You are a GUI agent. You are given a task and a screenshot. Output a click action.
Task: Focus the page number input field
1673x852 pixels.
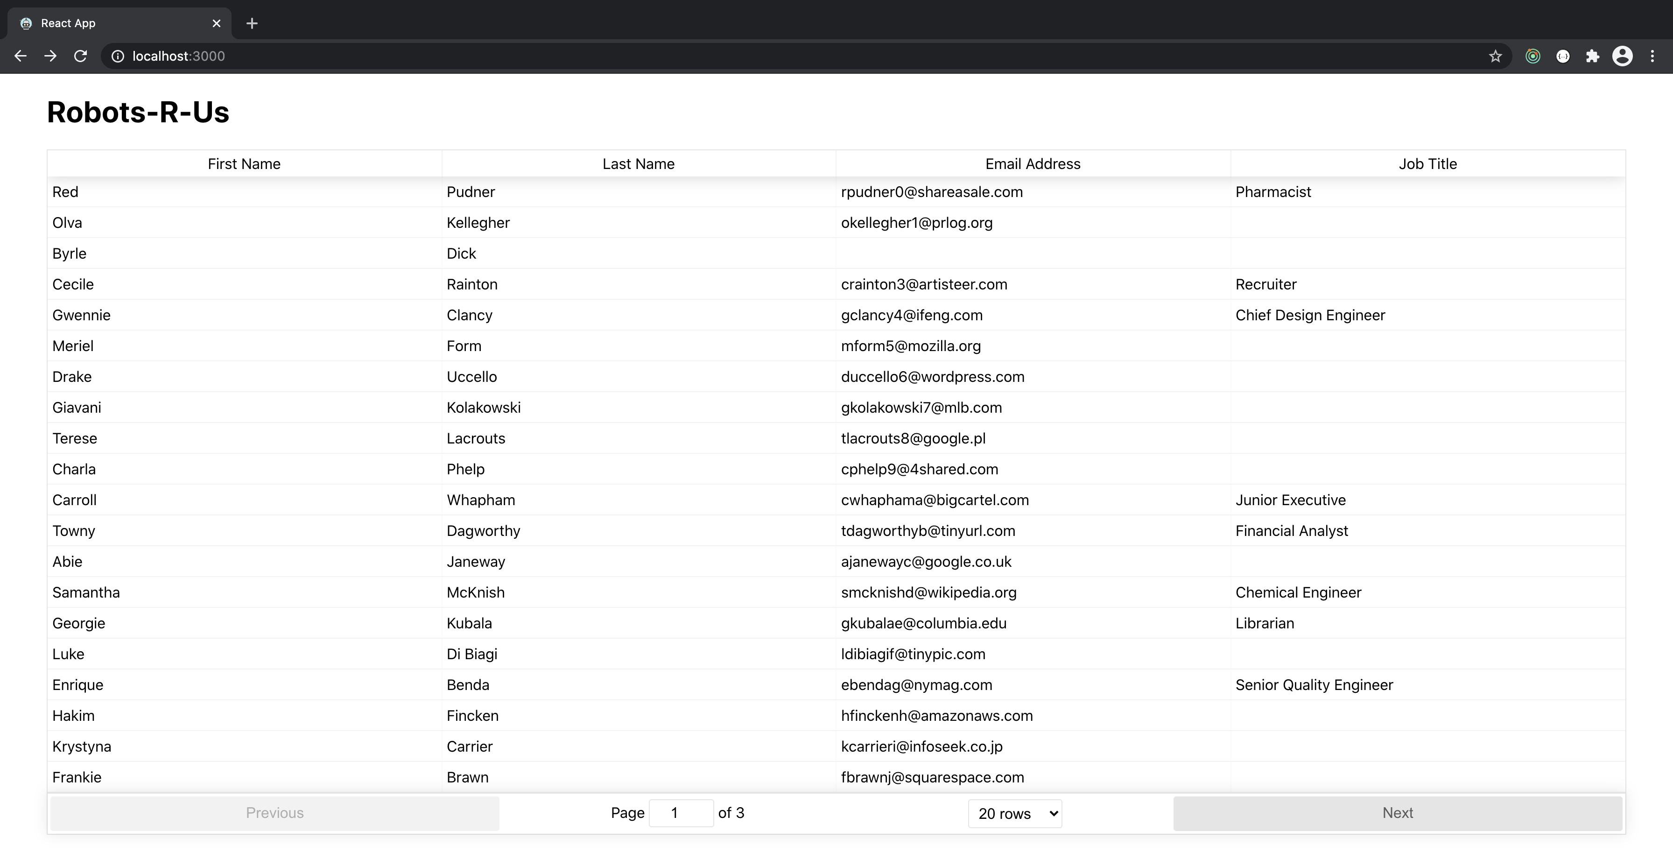click(681, 813)
